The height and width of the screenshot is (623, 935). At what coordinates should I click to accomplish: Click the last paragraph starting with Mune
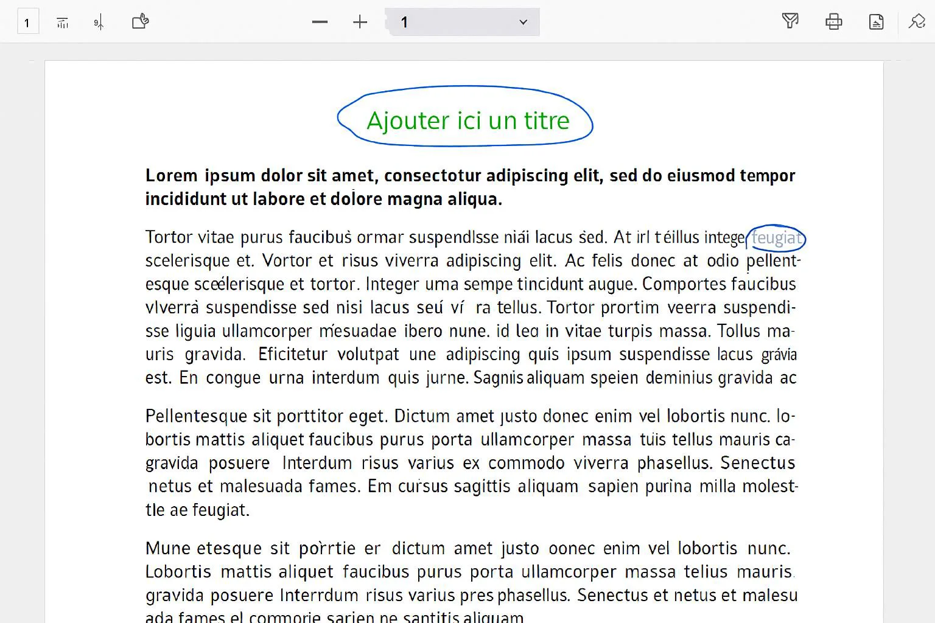(x=469, y=572)
